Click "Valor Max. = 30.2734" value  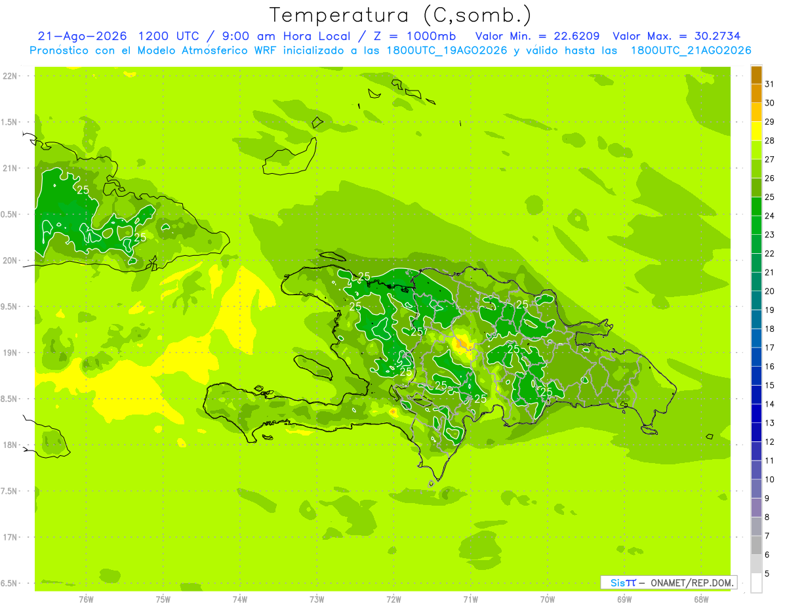(676, 36)
